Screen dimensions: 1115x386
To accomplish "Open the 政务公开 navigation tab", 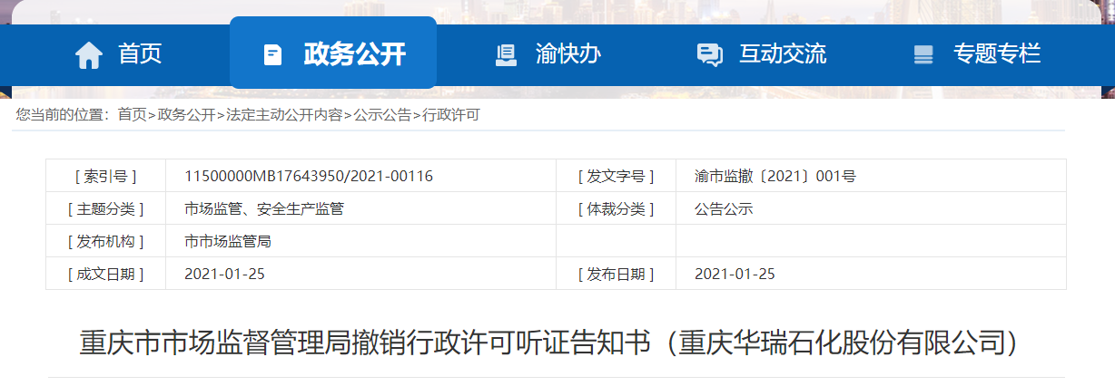I will [x=333, y=53].
